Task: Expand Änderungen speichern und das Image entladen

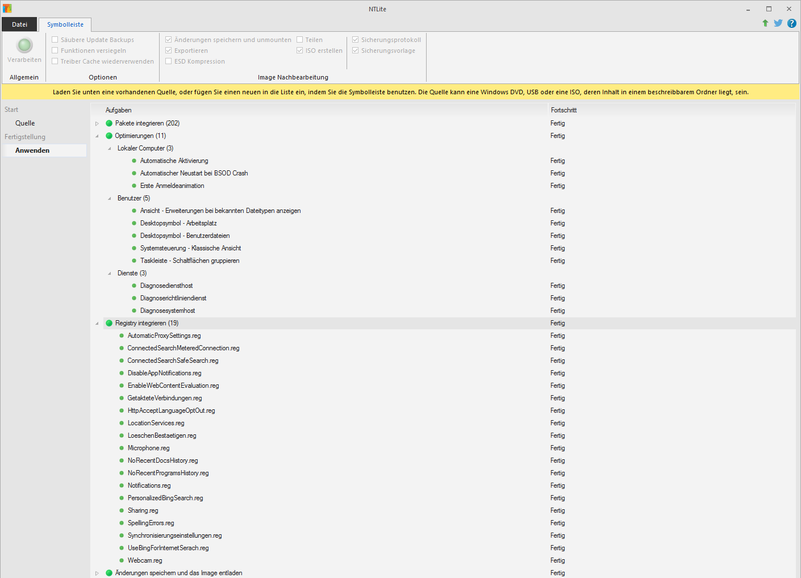Action: pos(97,573)
